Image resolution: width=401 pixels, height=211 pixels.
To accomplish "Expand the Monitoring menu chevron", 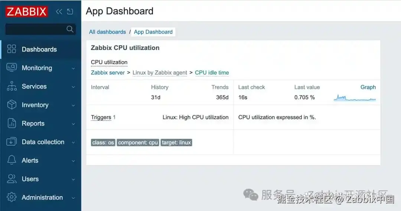I will click(73, 68).
